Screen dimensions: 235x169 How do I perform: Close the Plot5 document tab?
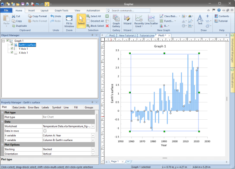pyautogui.click(x=169, y=35)
